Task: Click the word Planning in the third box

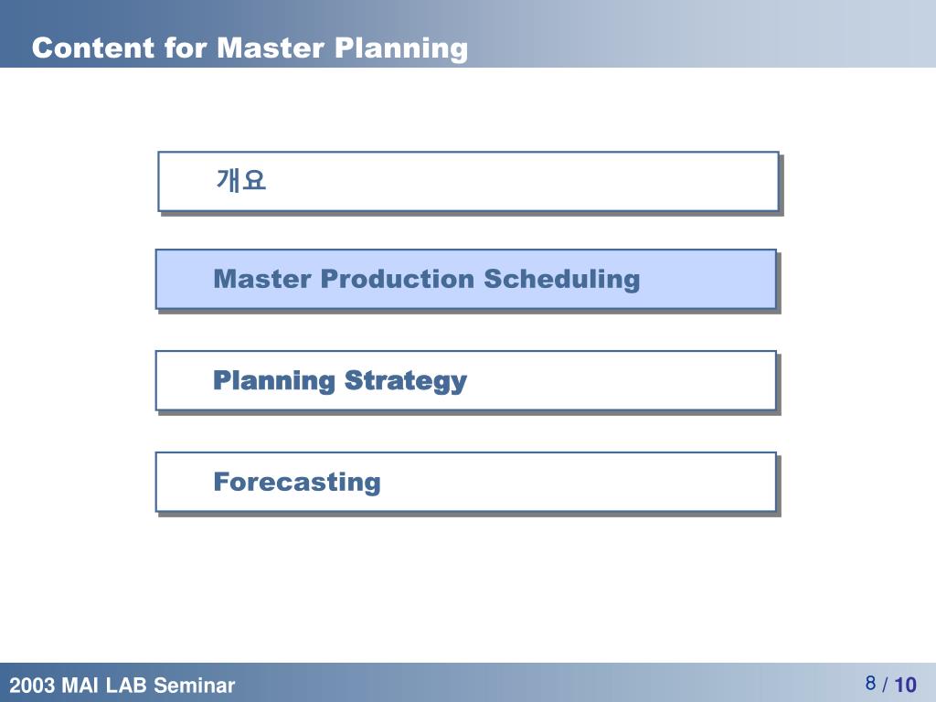Action: (274, 381)
